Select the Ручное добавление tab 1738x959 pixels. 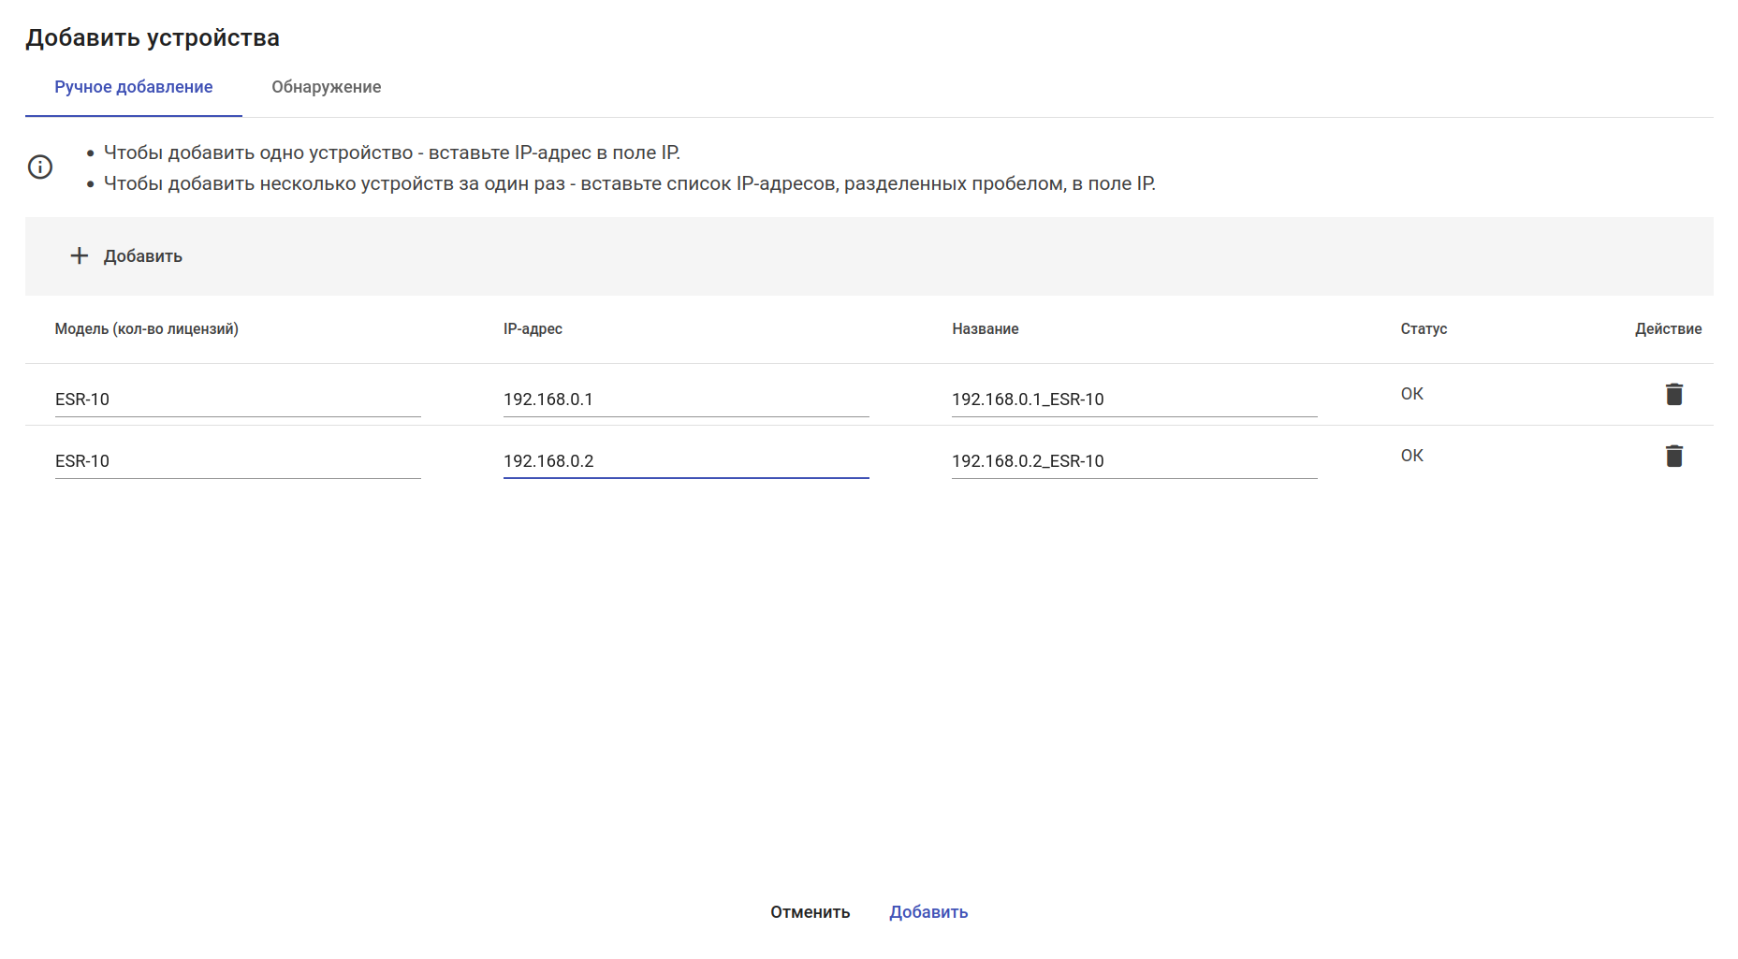134,87
